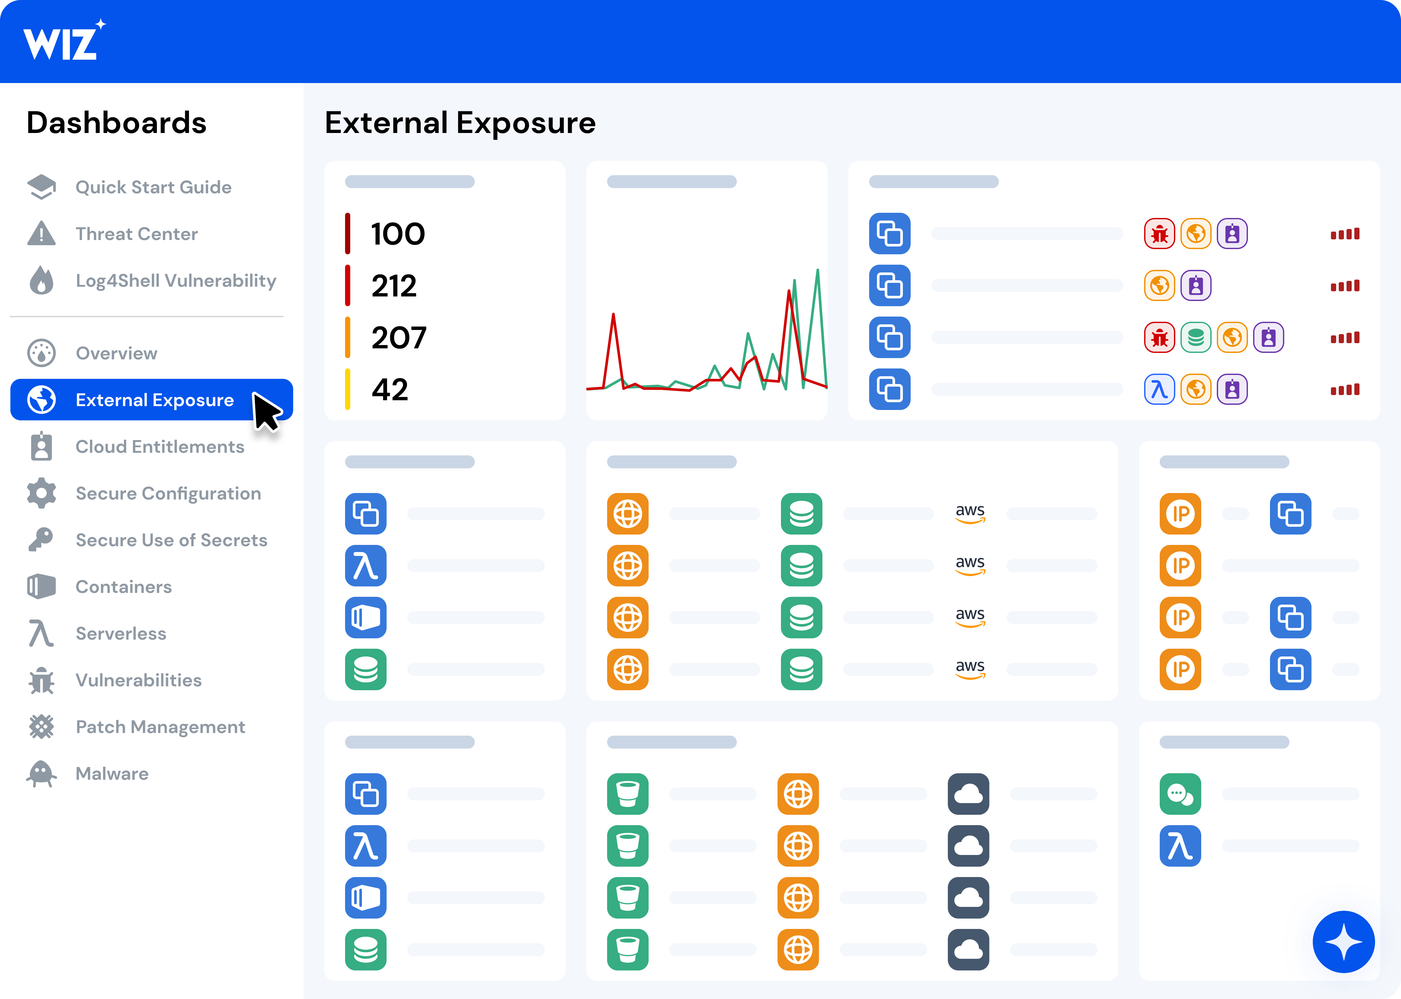Open Patch Management dashboard
Image resolution: width=1401 pixels, height=999 pixels.
[x=160, y=727]
